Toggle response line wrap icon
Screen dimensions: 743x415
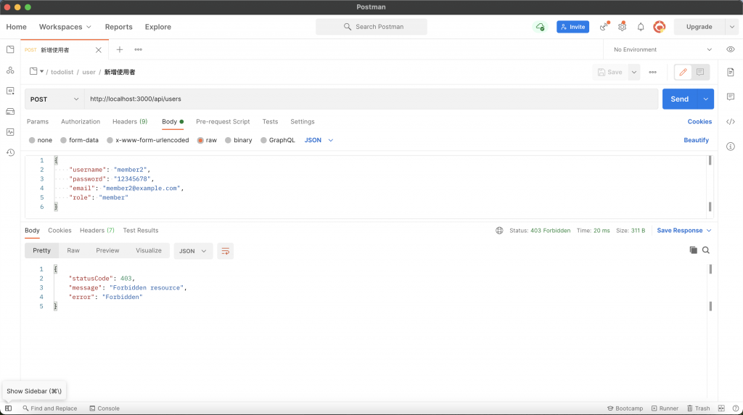(x=225, y=251)
